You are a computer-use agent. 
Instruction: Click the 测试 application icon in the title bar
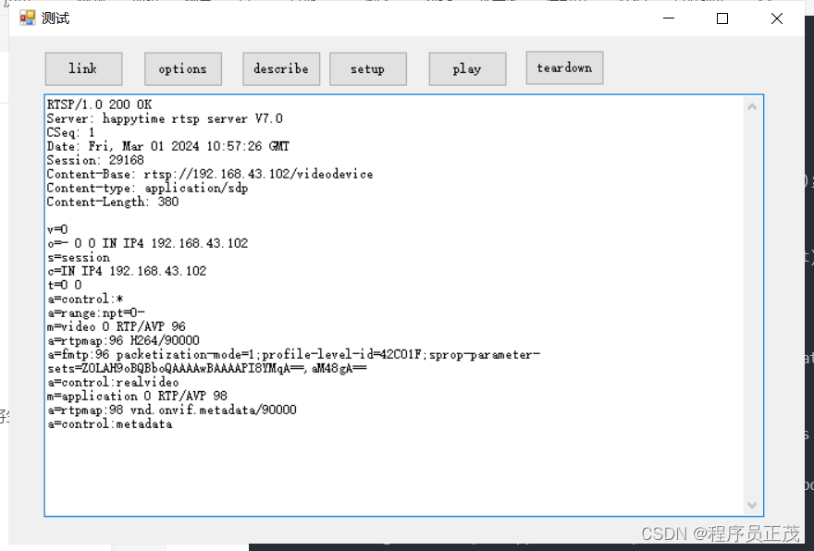click(x=26, y=18)
